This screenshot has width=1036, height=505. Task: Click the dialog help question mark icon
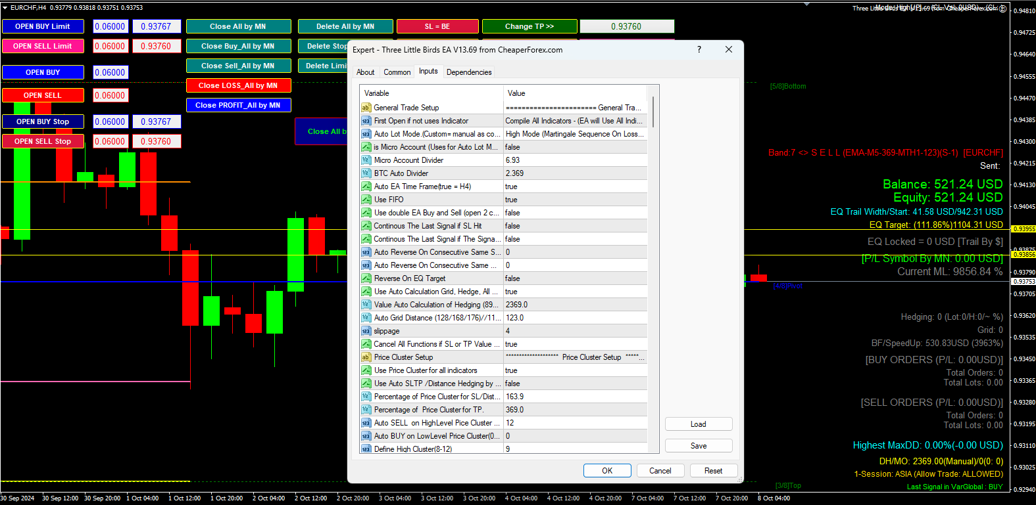[699, 49]
